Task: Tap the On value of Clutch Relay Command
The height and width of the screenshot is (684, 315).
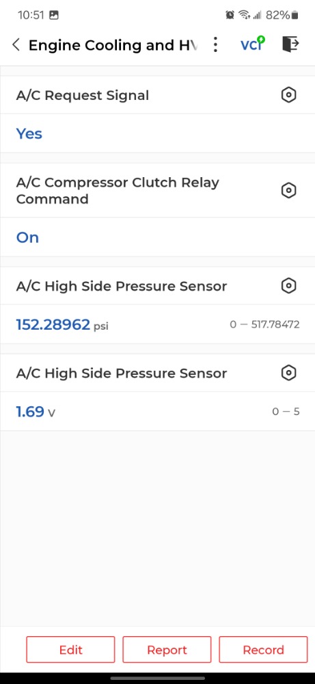Action: (27, 237)
